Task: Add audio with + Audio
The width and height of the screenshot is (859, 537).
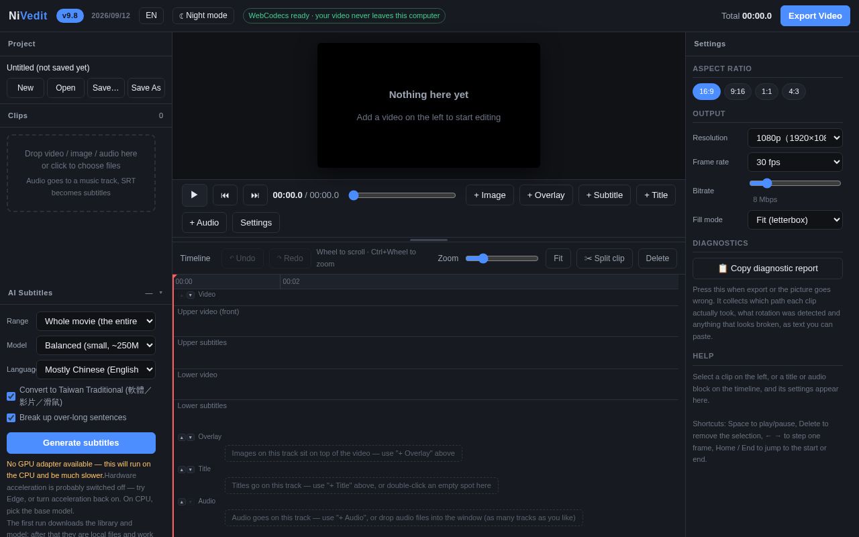Action: [204, 222]
